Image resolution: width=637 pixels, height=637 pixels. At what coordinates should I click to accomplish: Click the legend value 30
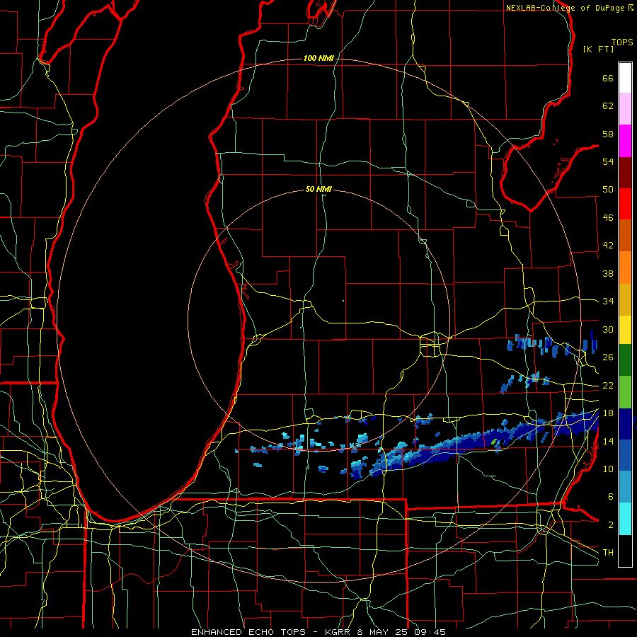[x=608, y=329]
